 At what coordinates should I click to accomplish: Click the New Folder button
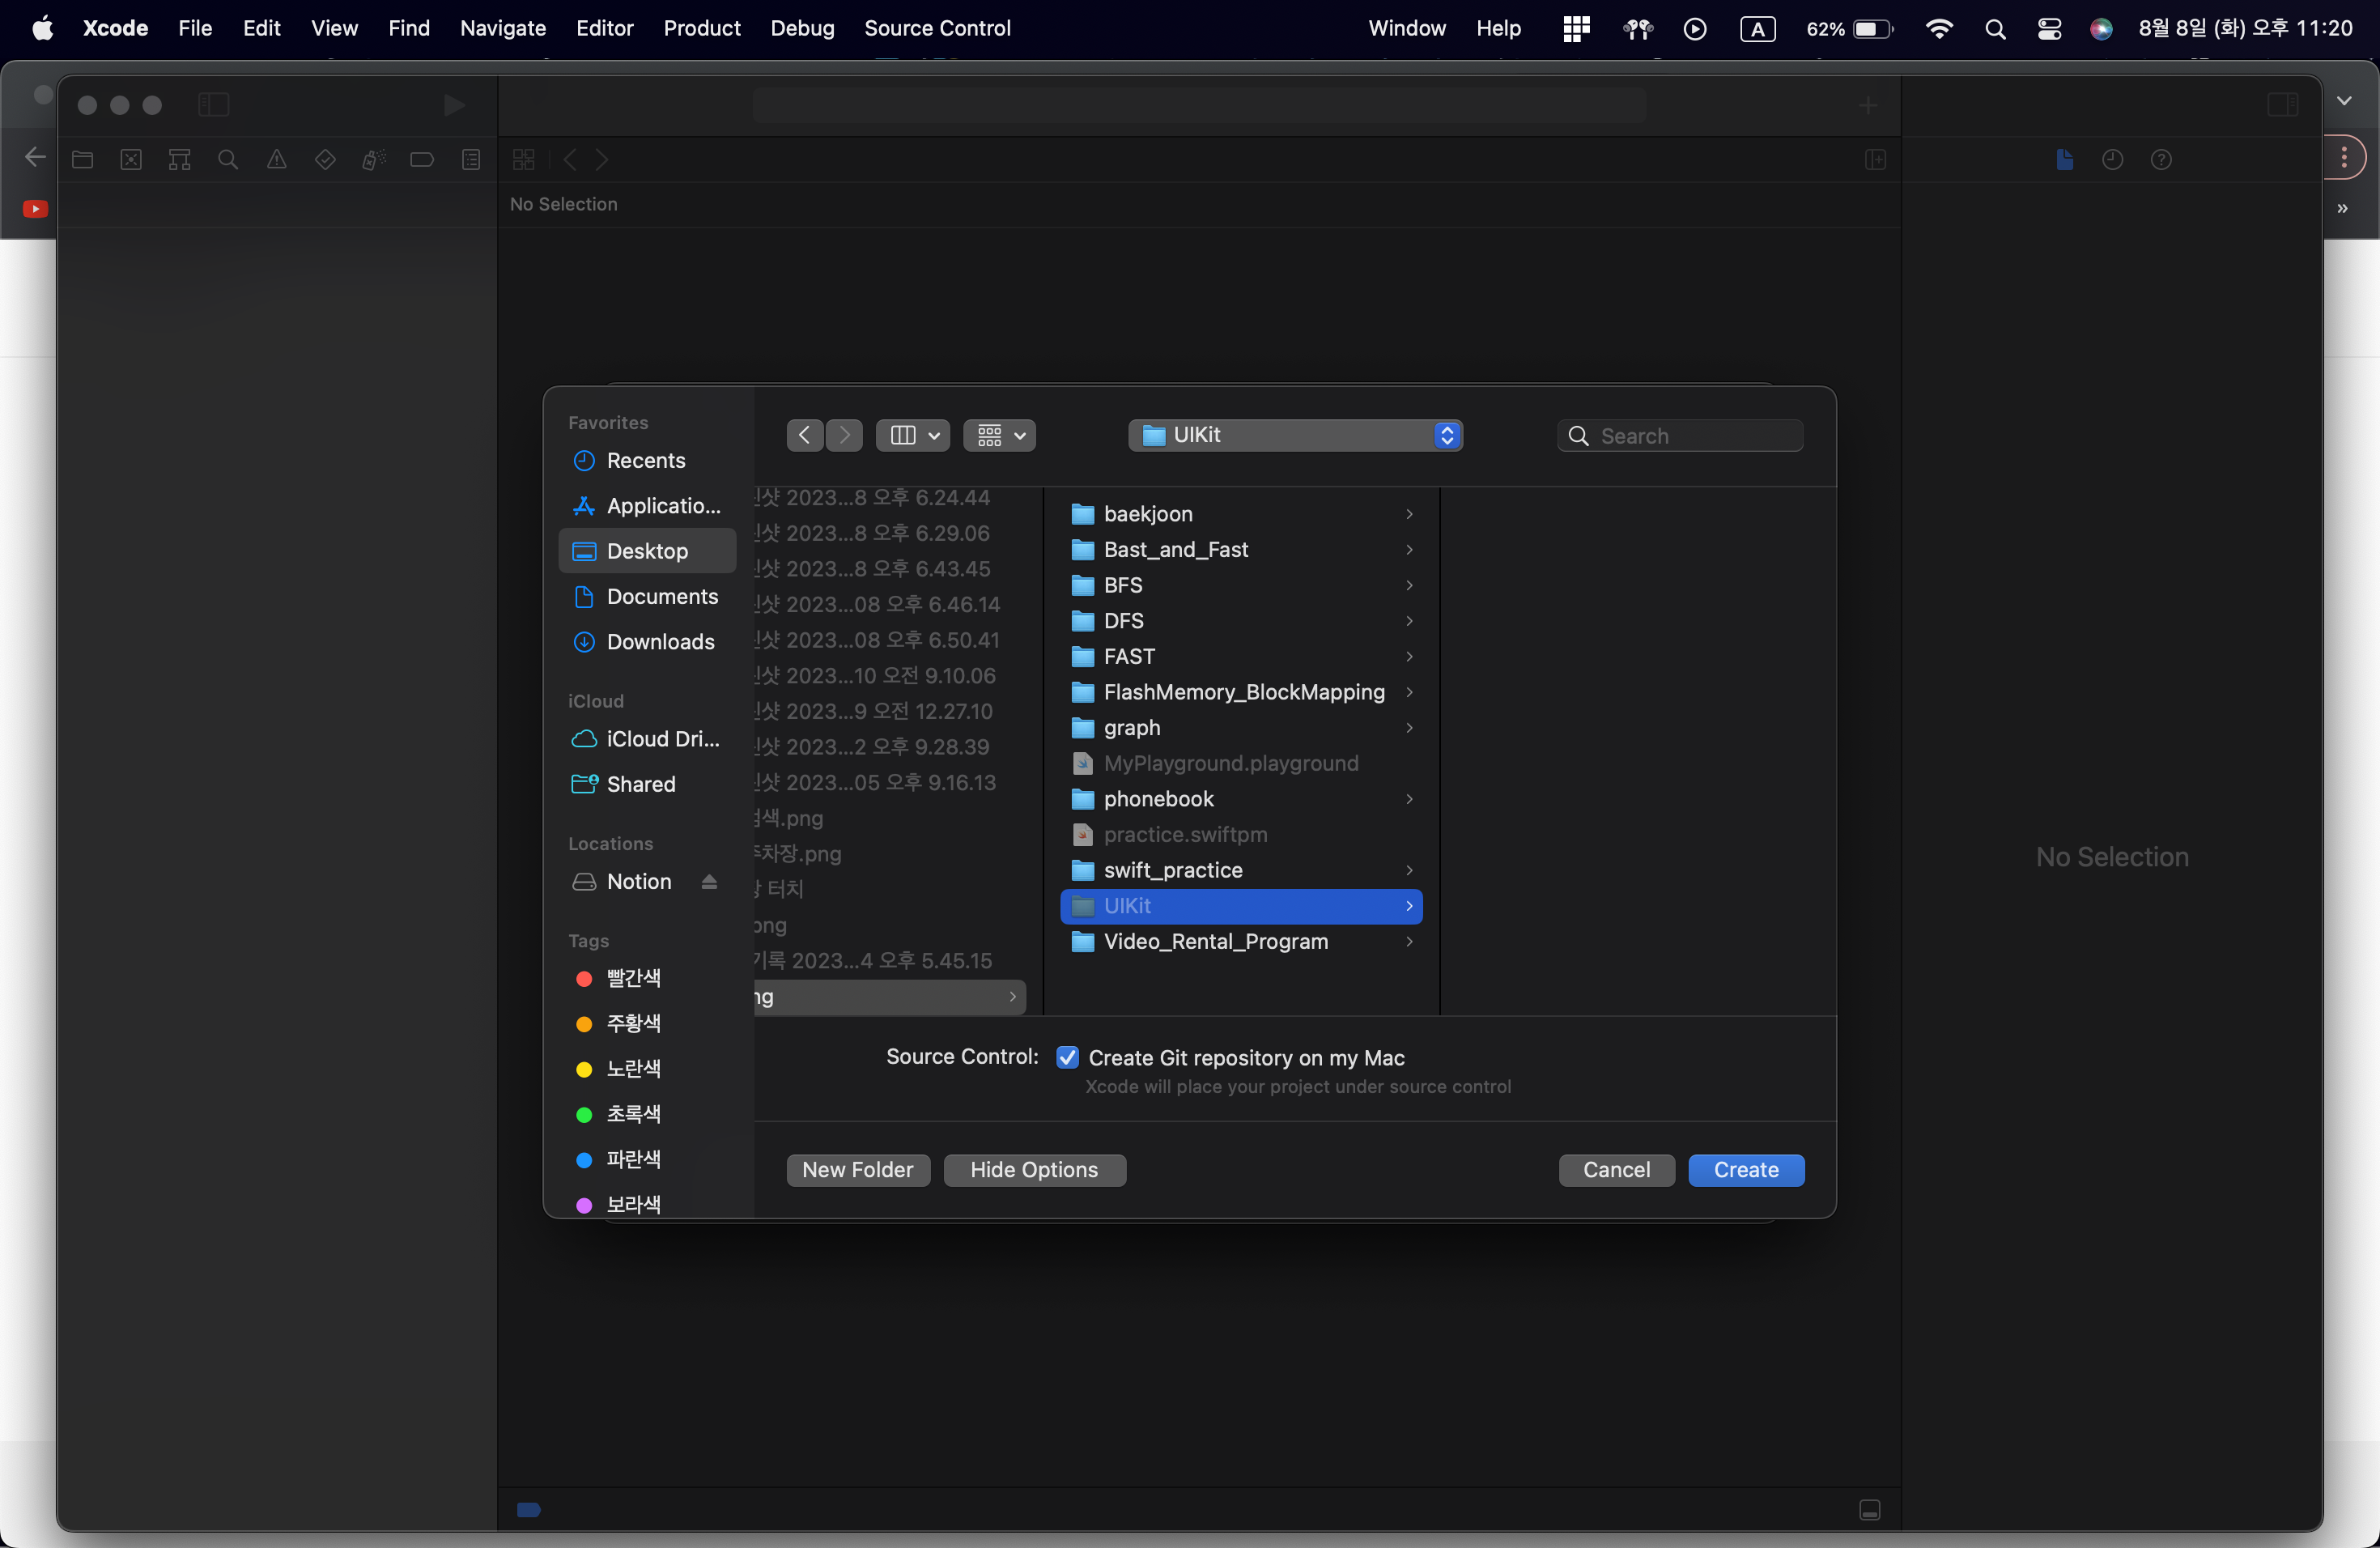857,1170
